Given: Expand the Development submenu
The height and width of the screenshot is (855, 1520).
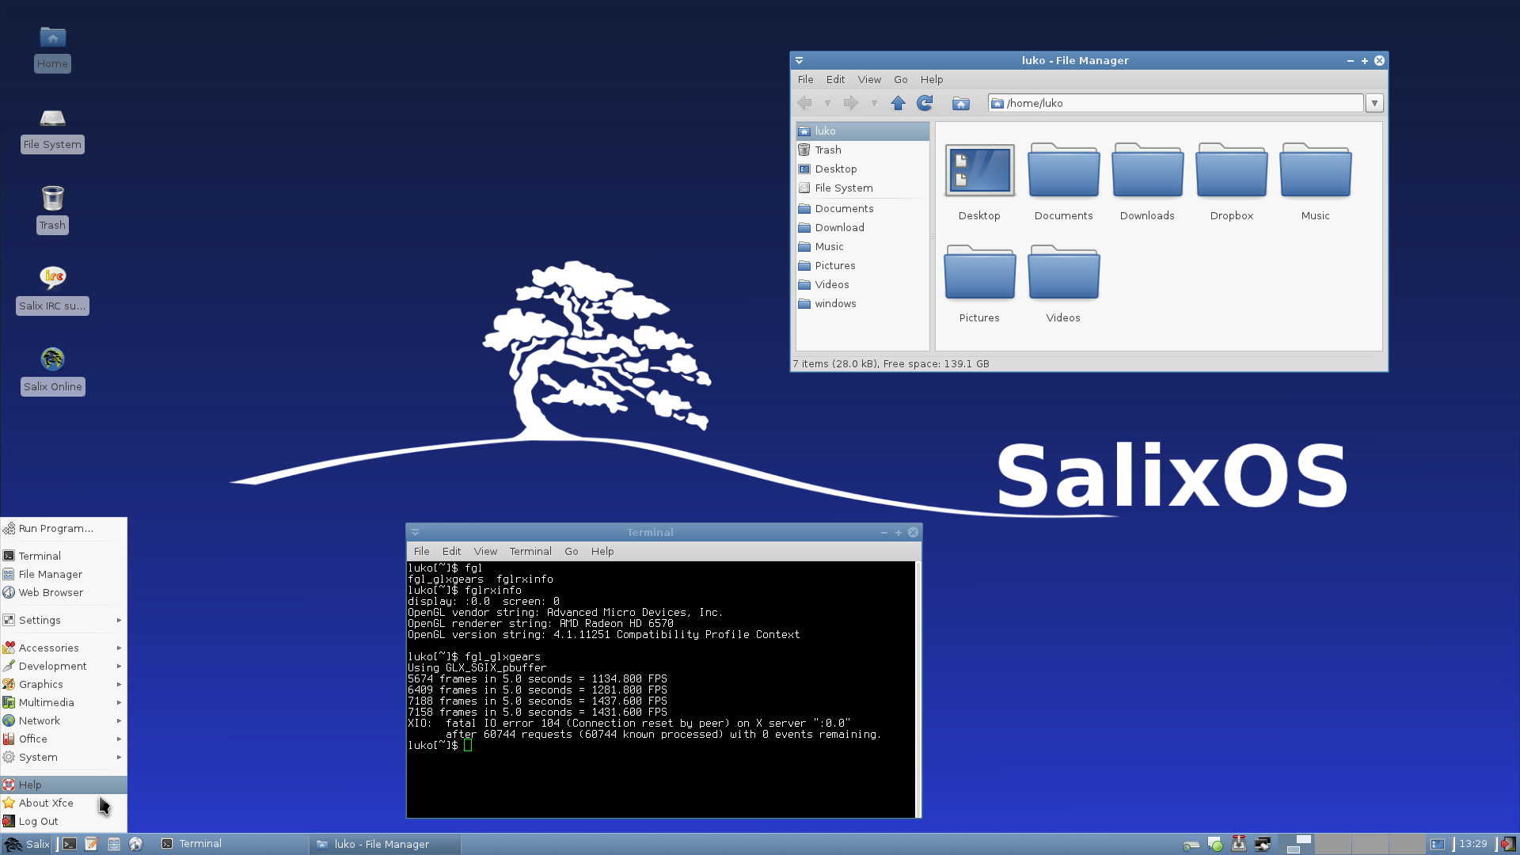Looking at the screenshot, I should (x=63, y=666).
